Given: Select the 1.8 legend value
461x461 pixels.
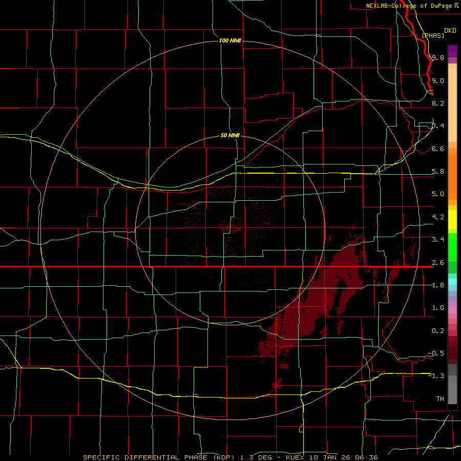Looking at the screenshot, I should point(438,285).
